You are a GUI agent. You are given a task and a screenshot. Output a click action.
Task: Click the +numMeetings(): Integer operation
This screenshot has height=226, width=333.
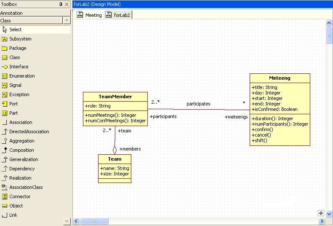pyautogui.click(x=110, y=115)
